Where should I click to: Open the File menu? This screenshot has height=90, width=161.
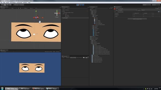coord(1,3)
